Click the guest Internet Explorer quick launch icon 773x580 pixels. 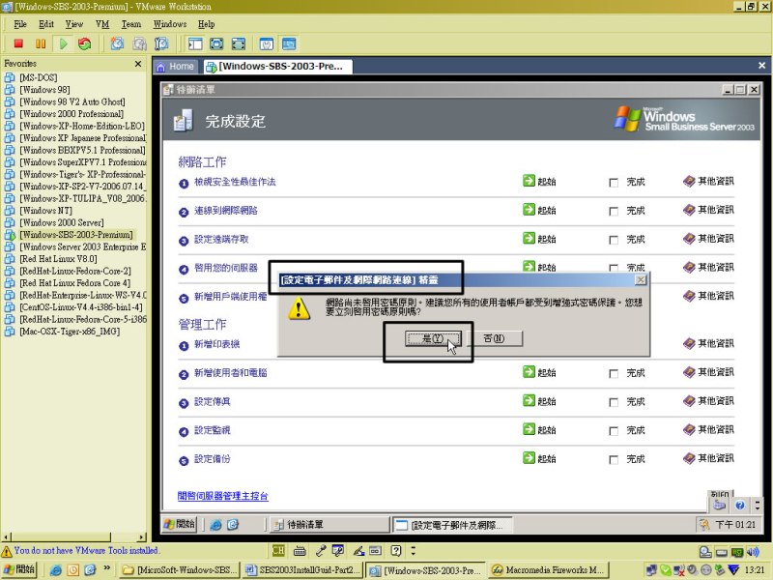pyautogui.click(x=215, y=525)
